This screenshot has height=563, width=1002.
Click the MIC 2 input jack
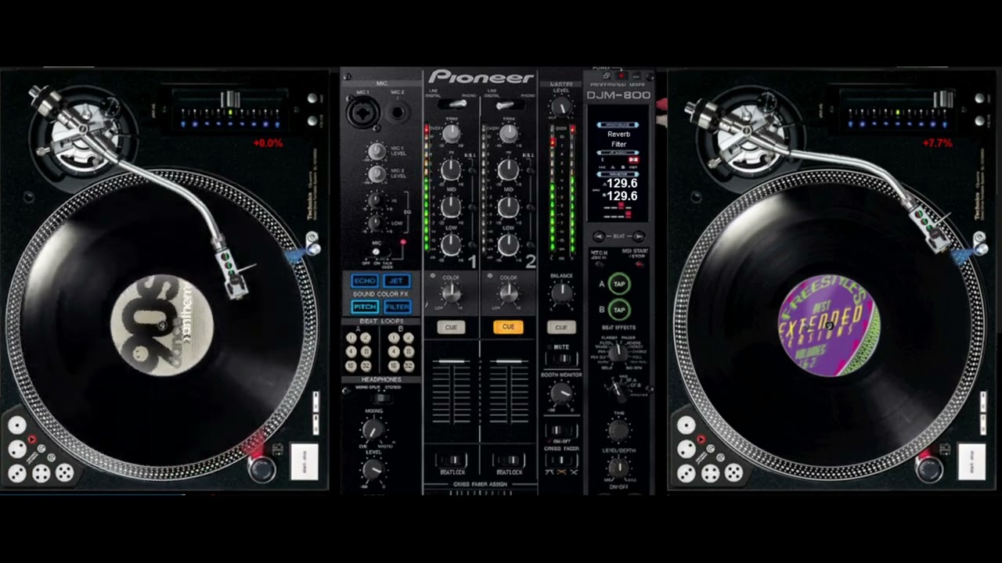click(398, 112)
